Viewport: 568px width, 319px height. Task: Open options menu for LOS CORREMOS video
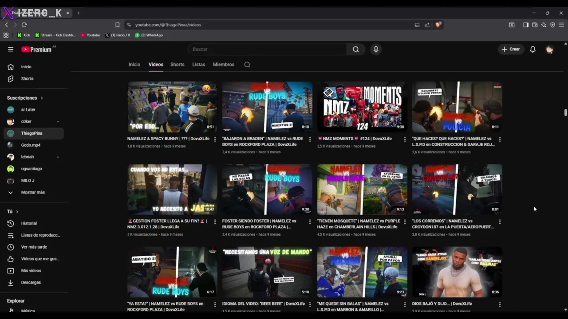click(500, 222)
